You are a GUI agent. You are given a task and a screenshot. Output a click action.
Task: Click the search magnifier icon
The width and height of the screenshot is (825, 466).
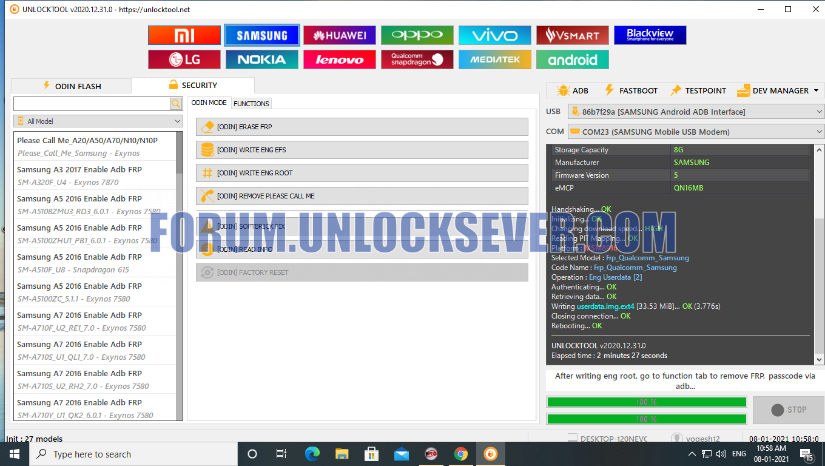pyautogui.click(x=176, y=103)
